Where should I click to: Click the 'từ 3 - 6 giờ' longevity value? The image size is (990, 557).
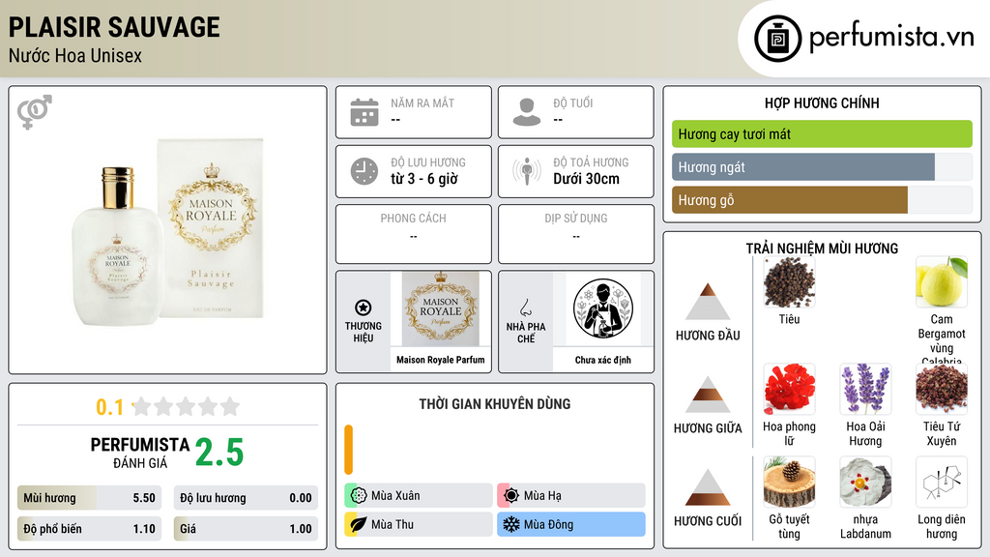[424, 179]
